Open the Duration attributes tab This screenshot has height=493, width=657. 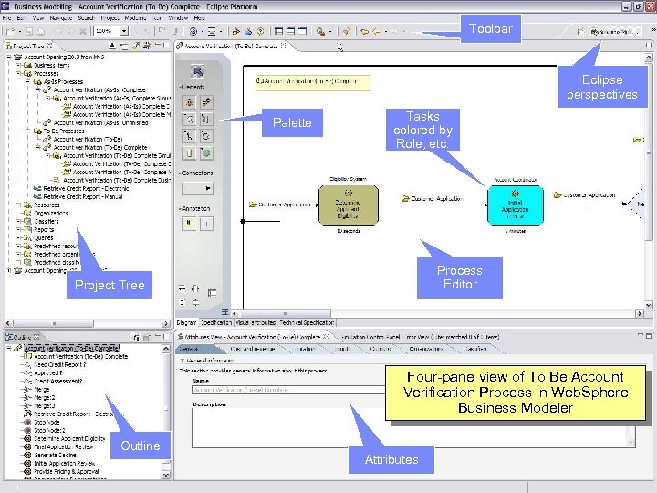tap(305, 349)
